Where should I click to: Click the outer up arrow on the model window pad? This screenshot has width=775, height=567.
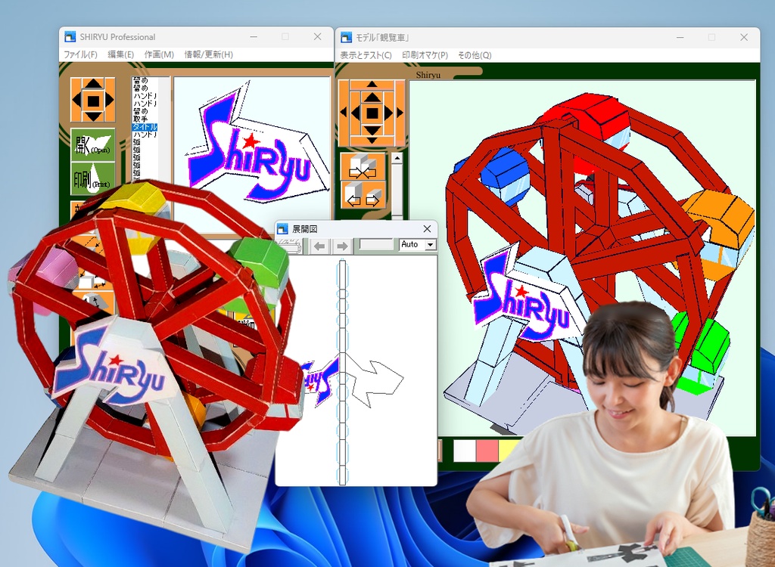(372, 85)
